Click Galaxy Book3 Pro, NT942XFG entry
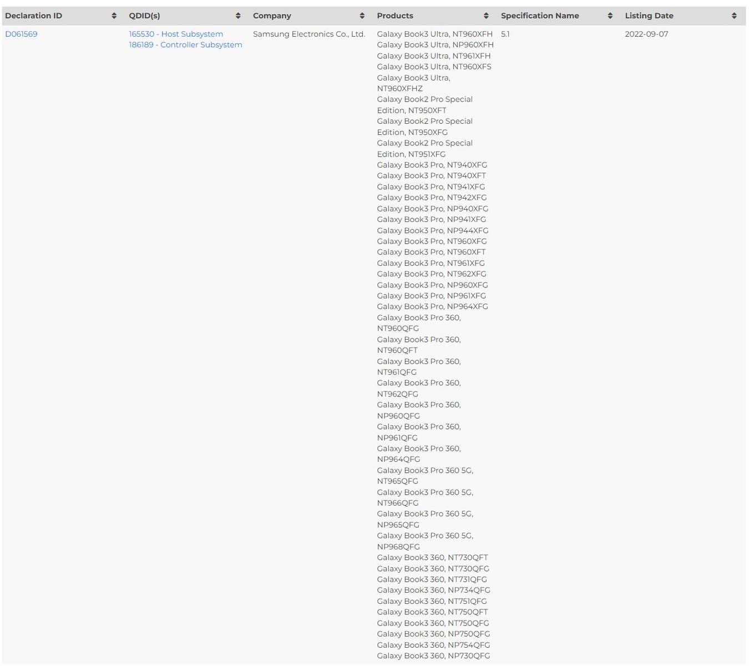This screenshot has width=749, height=666. (432, 198)
